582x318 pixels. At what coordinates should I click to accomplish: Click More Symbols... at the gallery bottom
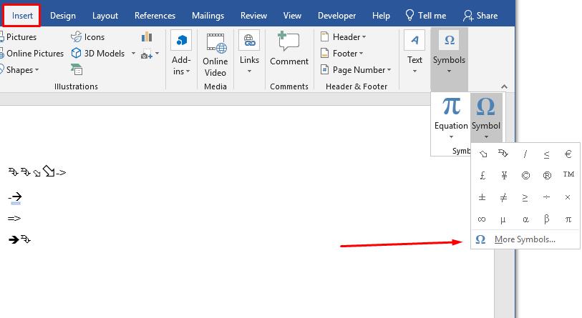pos(525,239)
